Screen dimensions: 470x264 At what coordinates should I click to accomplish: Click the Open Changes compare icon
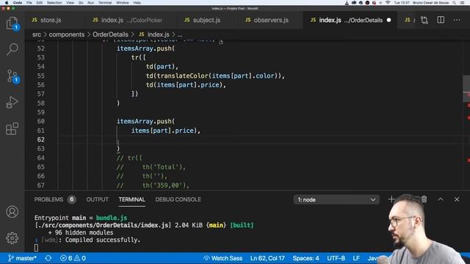(x=424, y=20)
